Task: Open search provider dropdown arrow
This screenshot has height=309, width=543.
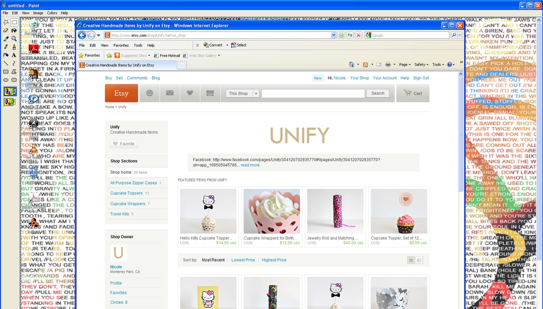Action: [x=460, y=35]
